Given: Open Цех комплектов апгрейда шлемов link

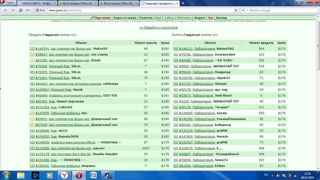Looking at the screenshot, I should click(75, 84).
